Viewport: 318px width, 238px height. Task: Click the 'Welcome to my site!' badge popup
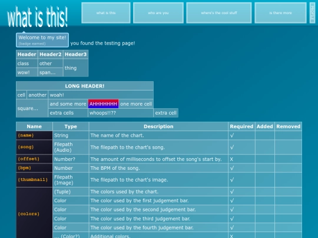coord(42,40)
